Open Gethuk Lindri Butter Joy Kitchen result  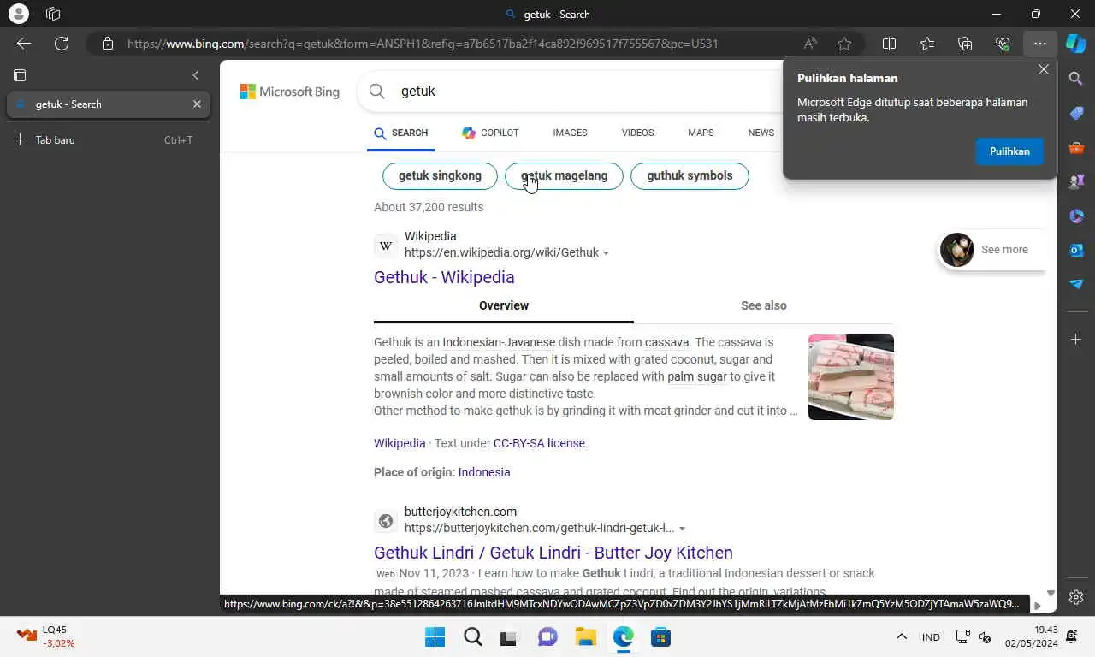click(x=553, y=553)
